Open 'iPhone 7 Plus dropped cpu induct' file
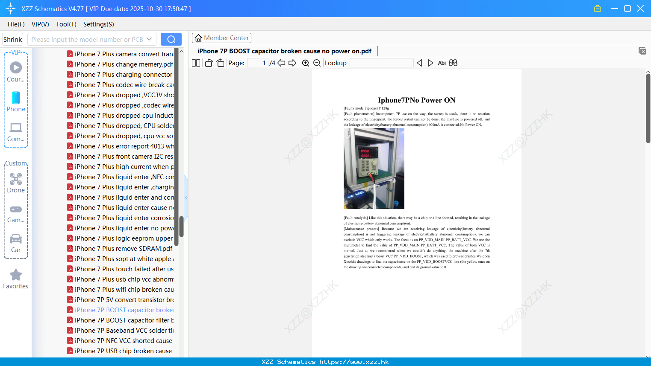Image resolution: width=651 pixels, height=366 pixels. click(x=124, y=115)
